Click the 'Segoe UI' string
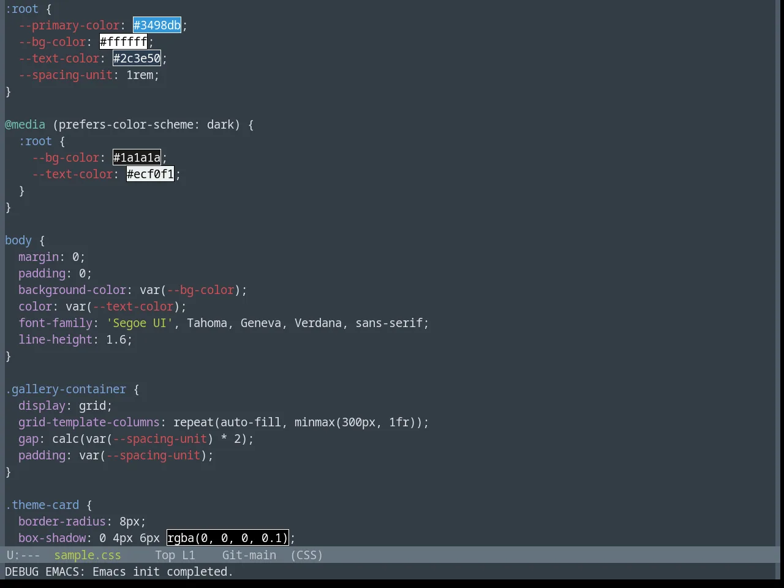 [140, 323]
